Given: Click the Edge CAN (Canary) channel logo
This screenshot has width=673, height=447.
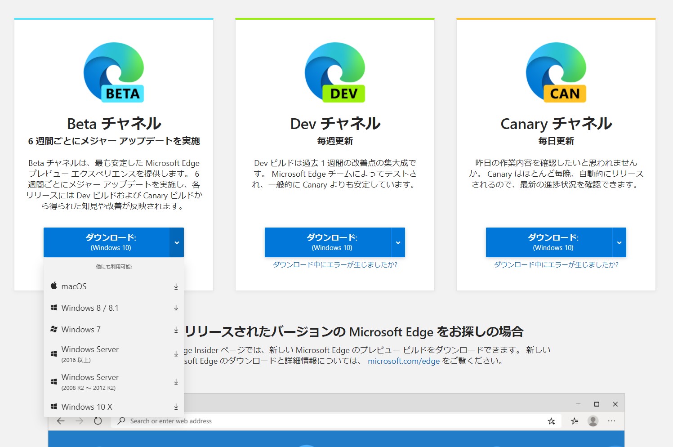Looking at the screenshot, I should click(556, 72).
